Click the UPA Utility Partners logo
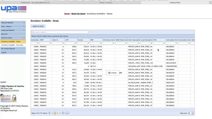This screenshot has height=119, width=212. click(x=14, y=9)
